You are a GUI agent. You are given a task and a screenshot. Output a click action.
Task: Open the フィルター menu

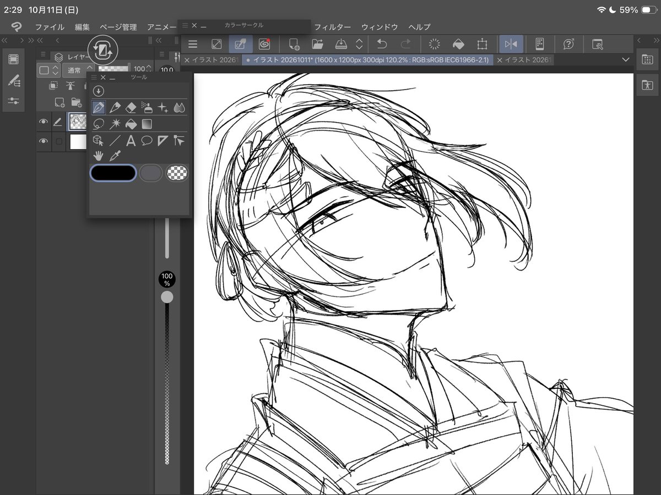point(332,27)
